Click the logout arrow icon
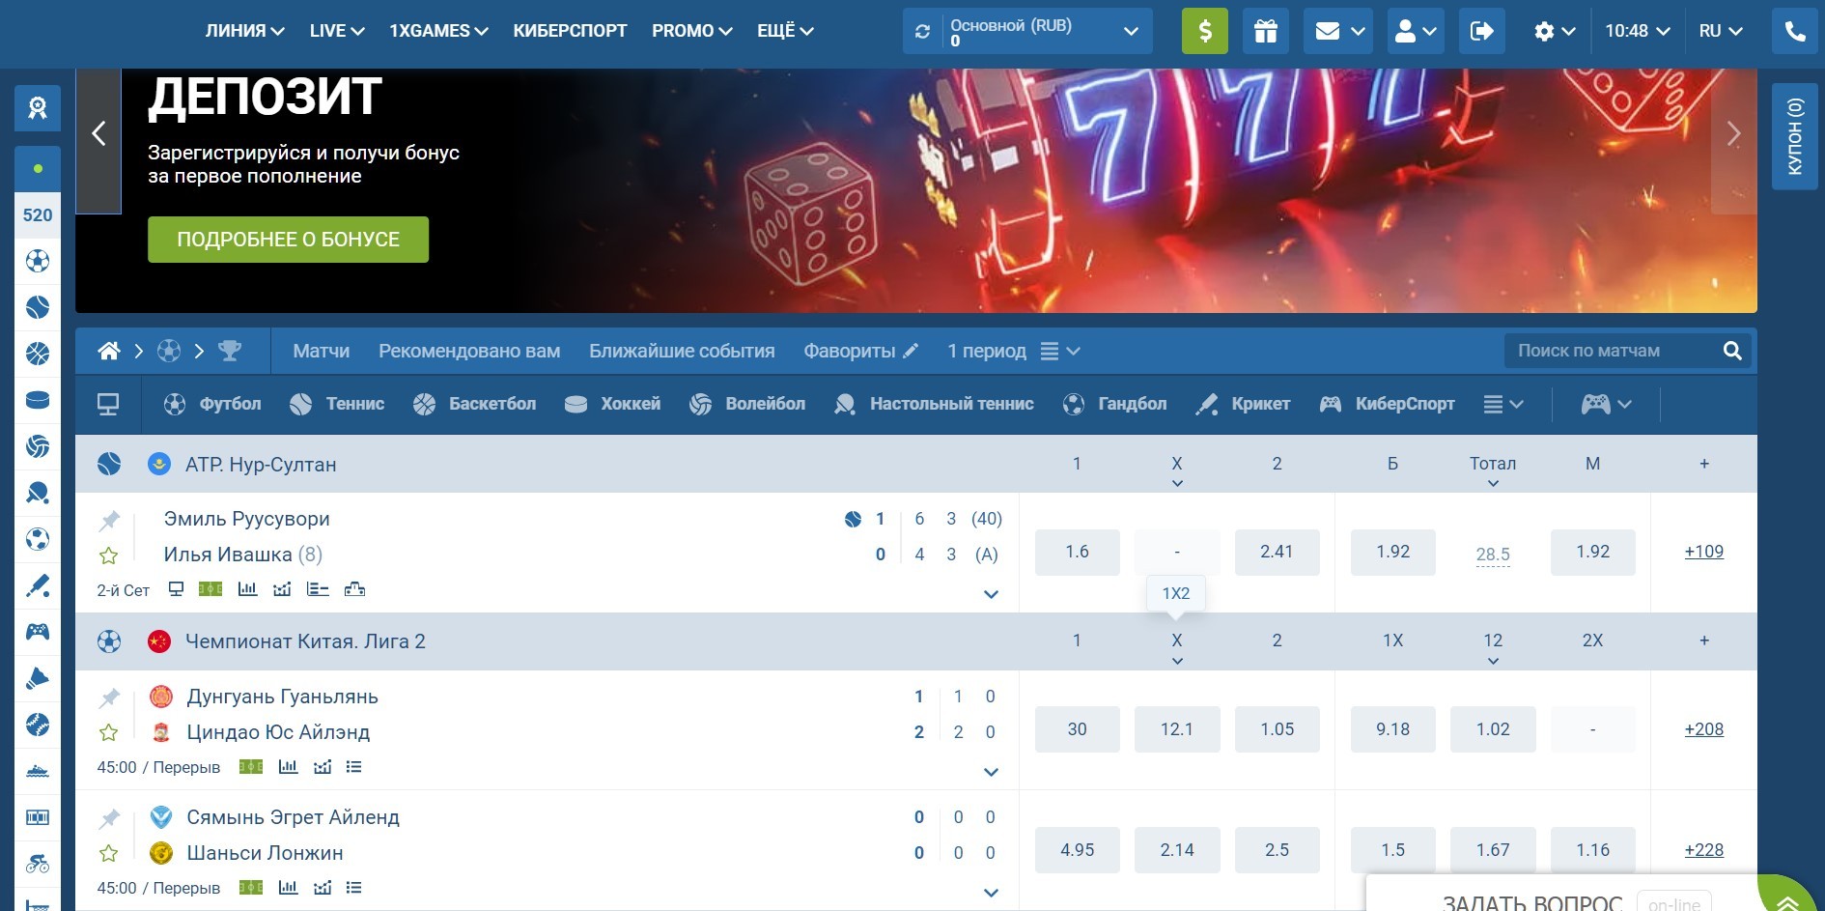This screenshot has height=911, width=1825. [1481, 31]
